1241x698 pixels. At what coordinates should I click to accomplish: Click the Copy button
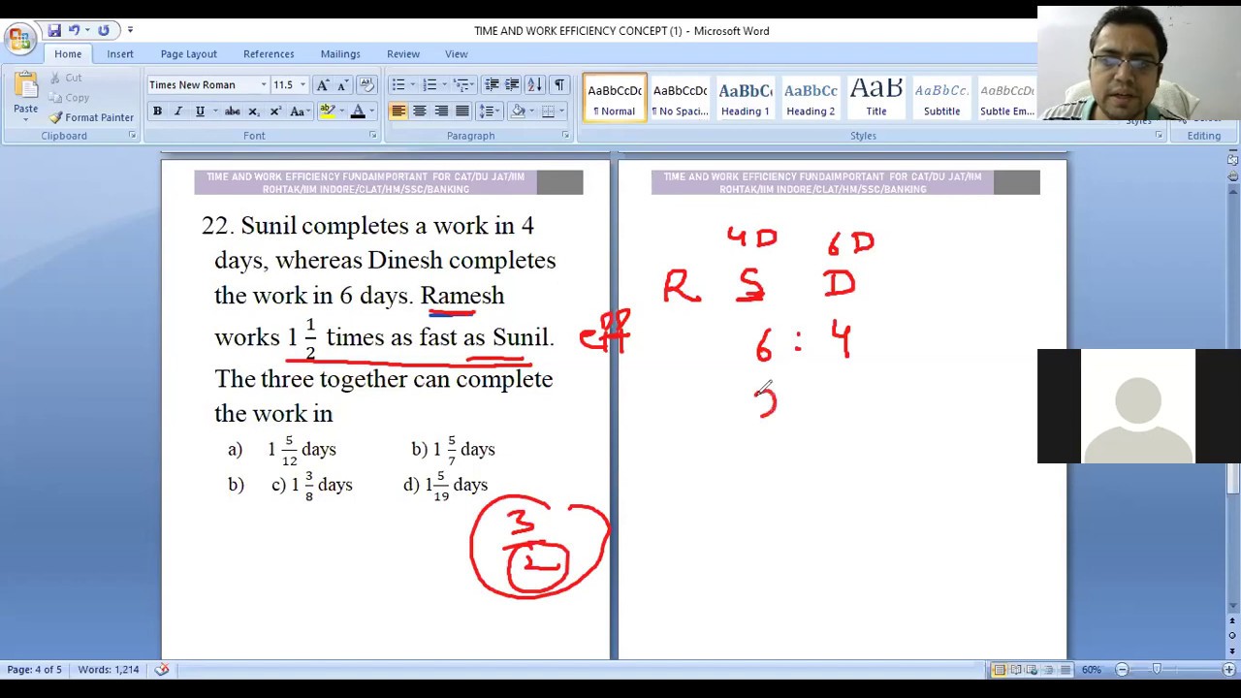69,98
